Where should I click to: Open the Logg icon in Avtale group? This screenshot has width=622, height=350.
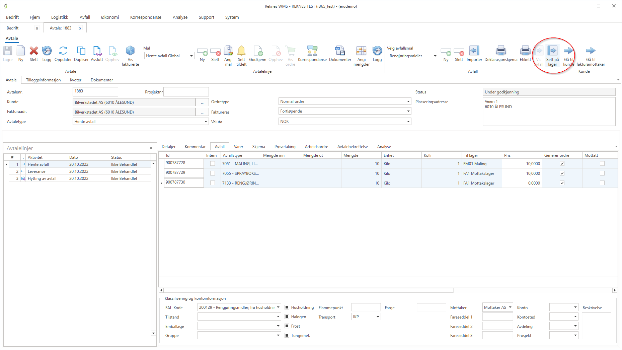(47, 54)
